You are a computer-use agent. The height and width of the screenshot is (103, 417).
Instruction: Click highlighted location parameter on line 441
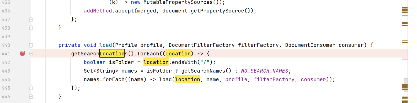click(x=178, y=54)
